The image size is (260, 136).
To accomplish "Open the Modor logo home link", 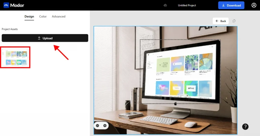I will [x=14, y=5].
